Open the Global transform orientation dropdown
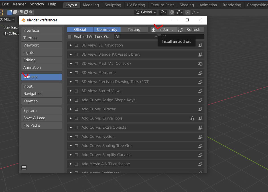Image resolution: width=268 pixels, height=192 pixels. 145,12
